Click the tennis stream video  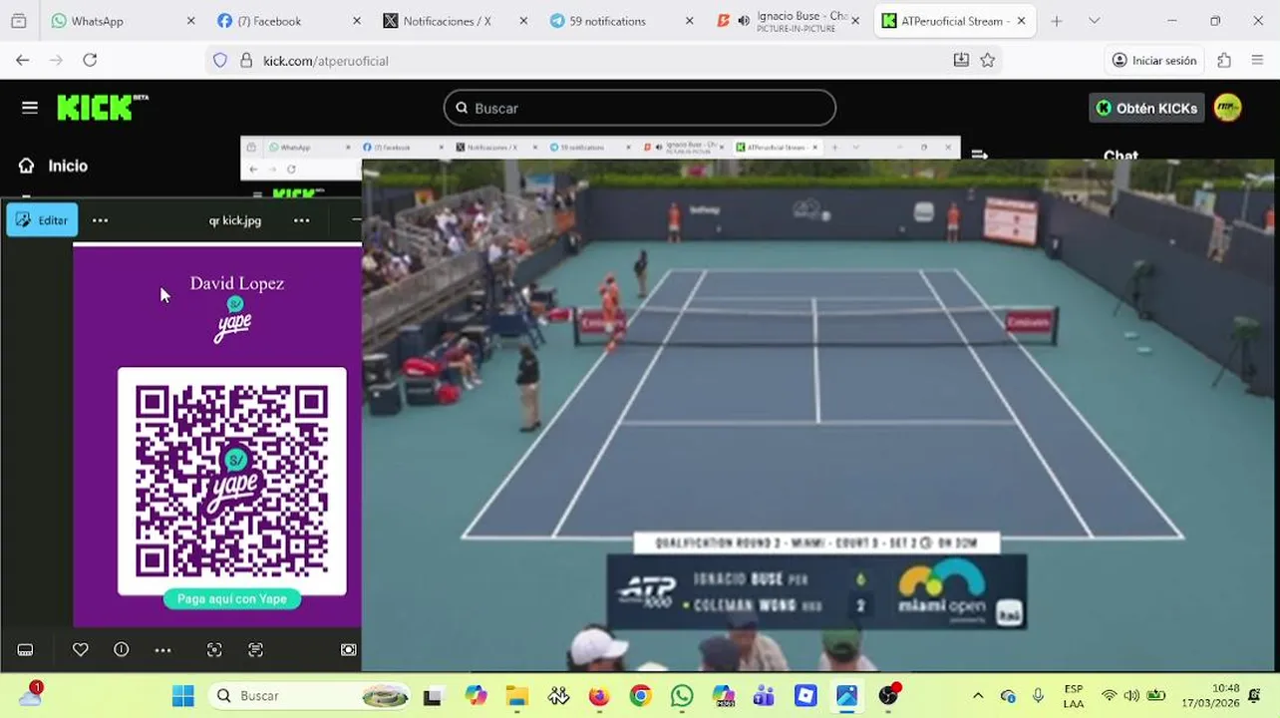(x=817, y=414)
